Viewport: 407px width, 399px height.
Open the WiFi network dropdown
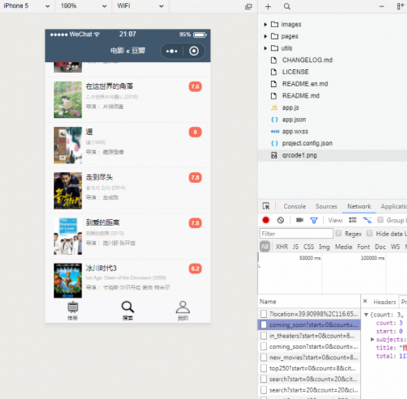click(140, 6)
